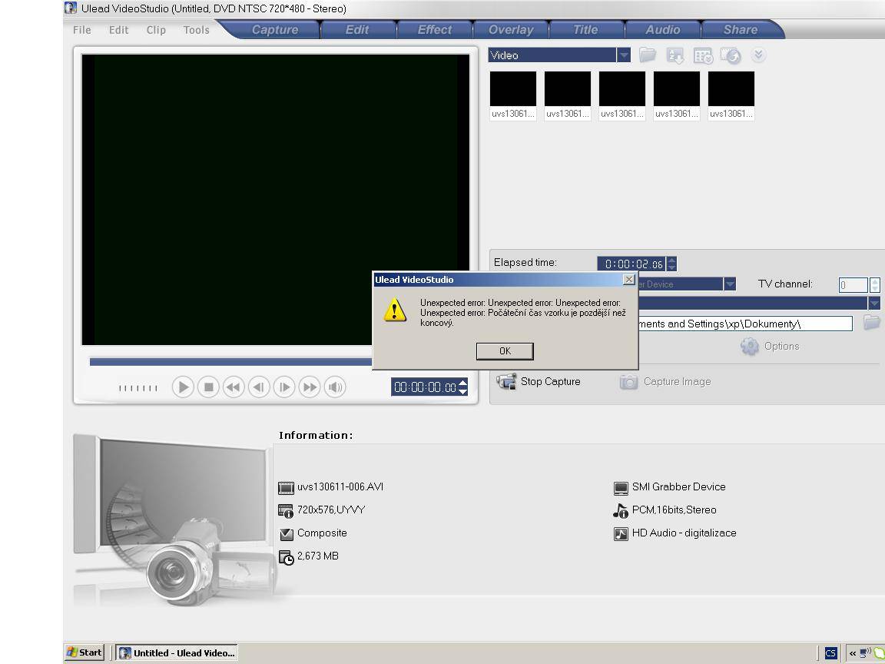Select the fourth uvs13061 video thumbnail
Image resolution: width=885 pixels, height=664 pixels.
tap(677, 88)
